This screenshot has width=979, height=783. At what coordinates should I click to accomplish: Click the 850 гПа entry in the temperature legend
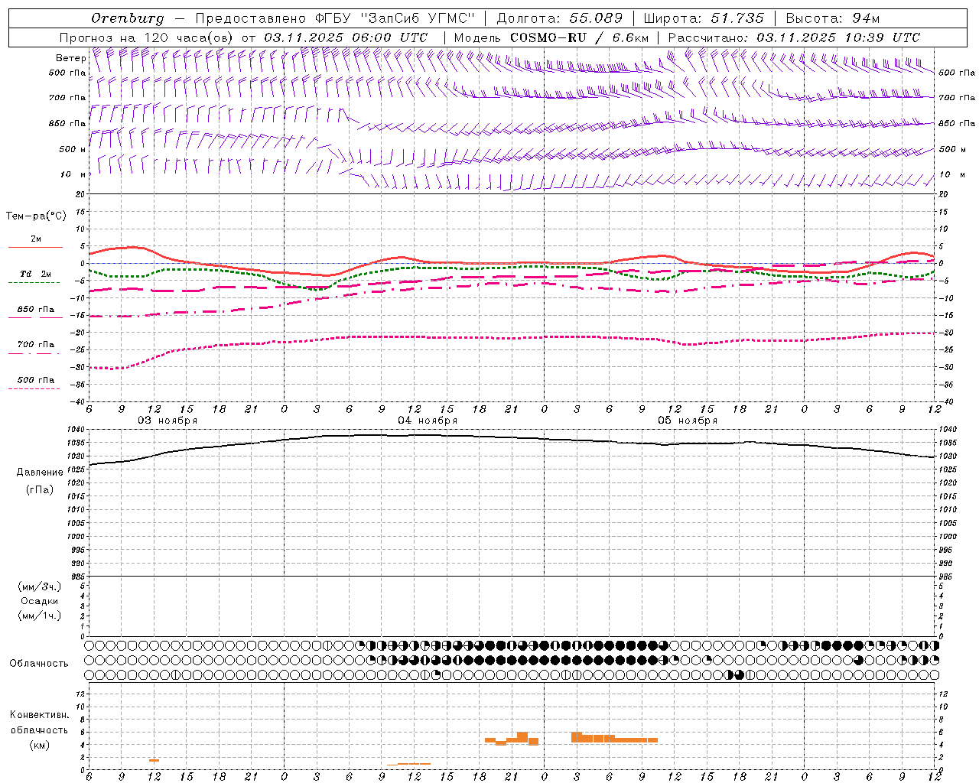pos(36,310)
